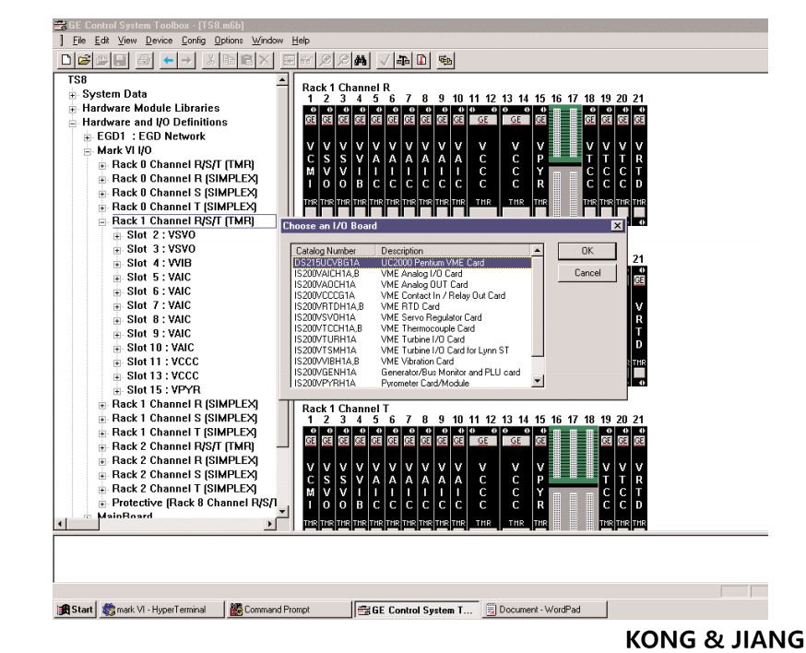Screen dimensions: 806x653
Task: Close the Choose an I/O Board dialog
Action: click(617, 226)
